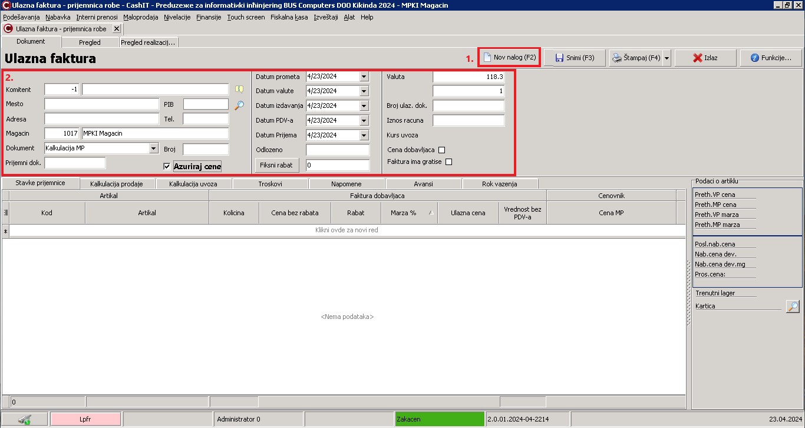
Task: Open the Maloprodaja menu
Action: [x=141, y=17]
